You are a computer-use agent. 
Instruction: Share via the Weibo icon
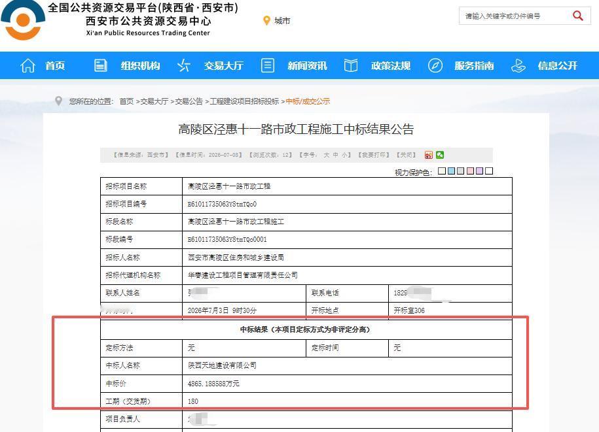[429, 155]
